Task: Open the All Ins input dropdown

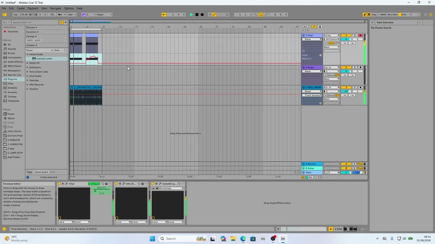Action: tap(331, 35)
